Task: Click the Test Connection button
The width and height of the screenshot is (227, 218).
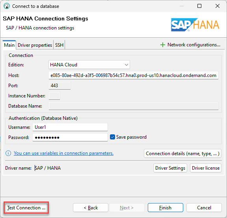Action: (x=26, y=208)
